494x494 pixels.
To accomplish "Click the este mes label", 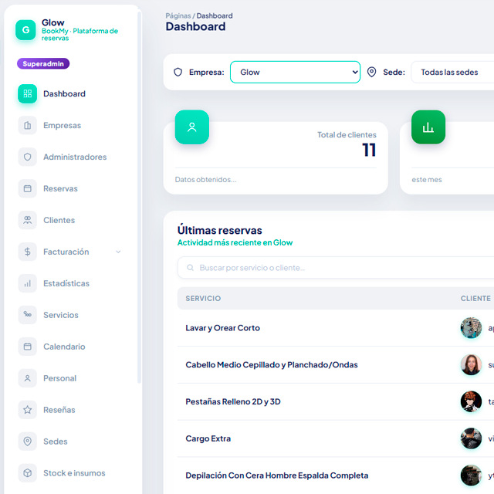I will (427, 180).
